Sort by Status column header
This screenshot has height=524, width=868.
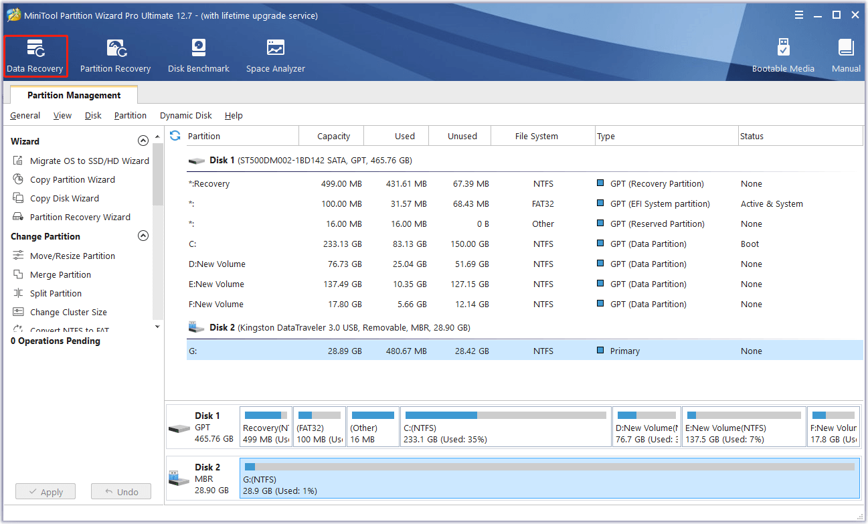pyautogui.click(x=800, y=136)
